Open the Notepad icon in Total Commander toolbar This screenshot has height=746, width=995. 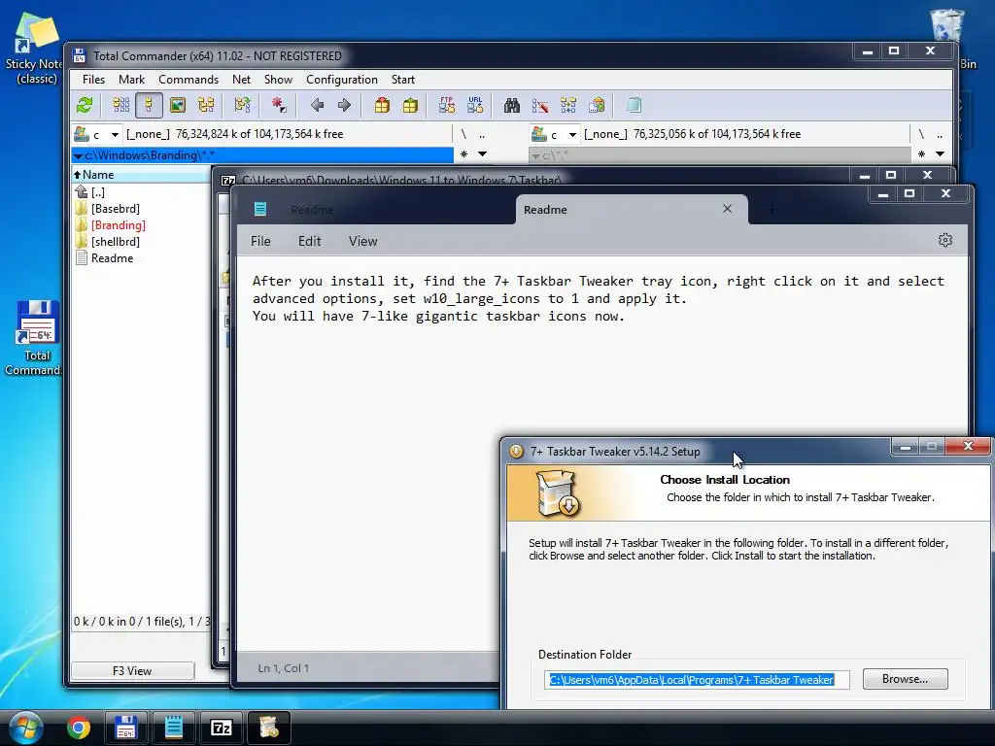point(634,105)
